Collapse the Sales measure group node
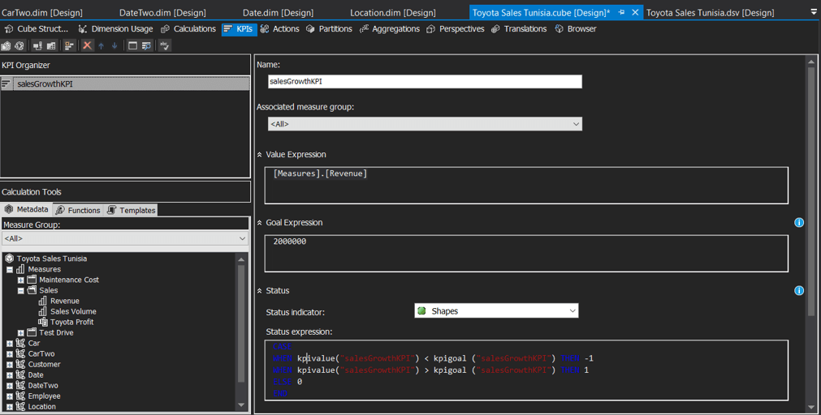 click(x=20, y=291)
